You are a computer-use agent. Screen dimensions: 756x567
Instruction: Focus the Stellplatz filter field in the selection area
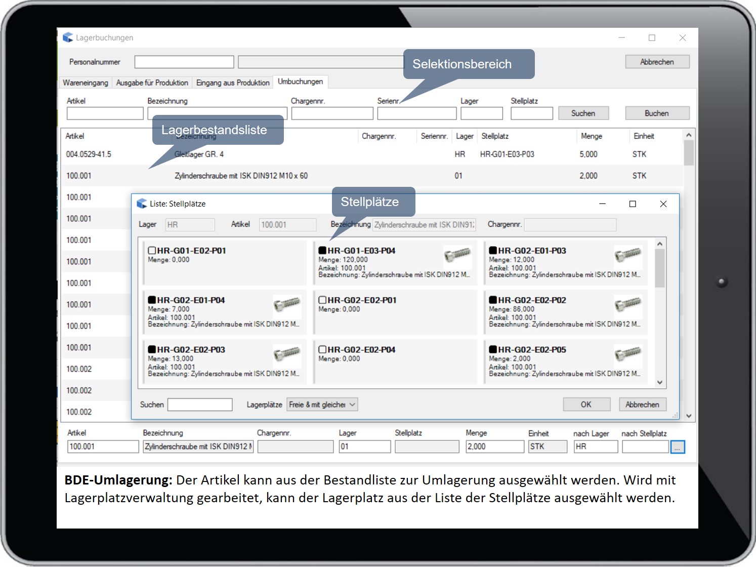pos(532,113)
